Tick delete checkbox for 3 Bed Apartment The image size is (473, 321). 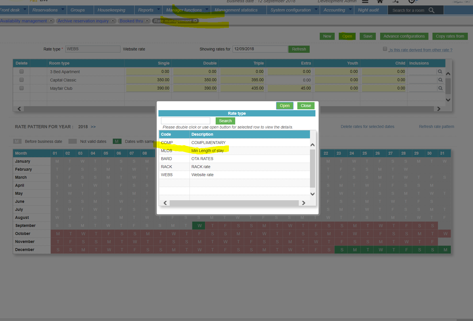point(22,71)
